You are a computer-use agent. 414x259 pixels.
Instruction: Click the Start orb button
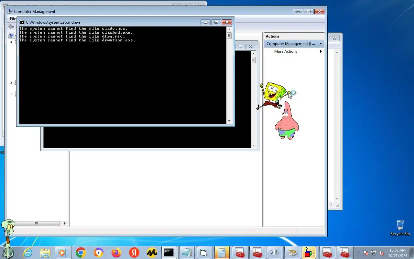(x=9, y=252)
